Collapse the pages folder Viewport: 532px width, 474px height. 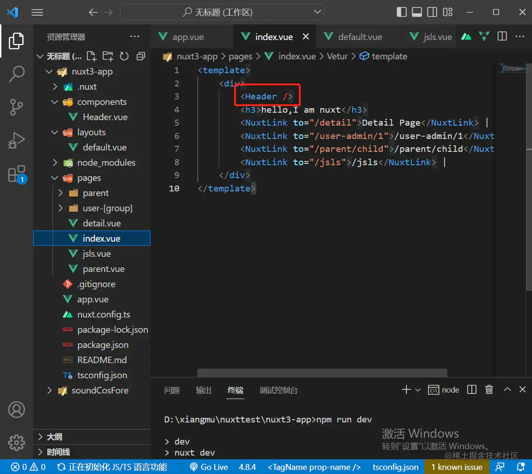[55, 178]
